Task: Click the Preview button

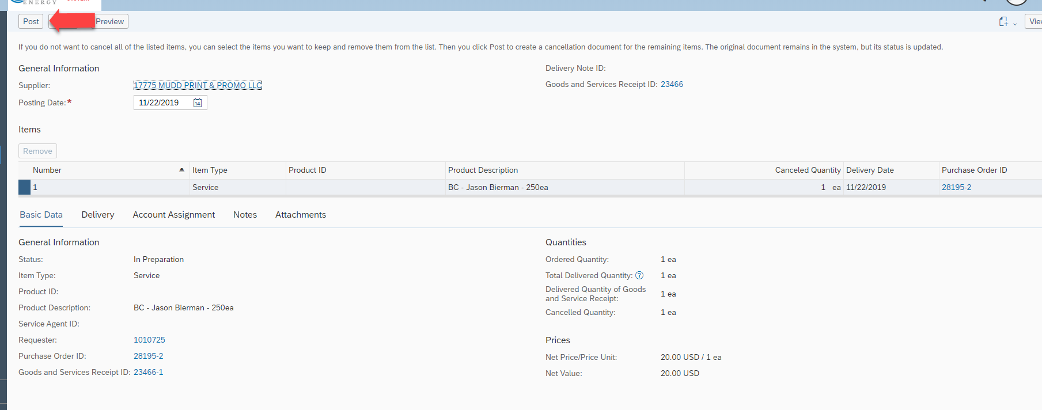Action: click(x=109, y=21)
